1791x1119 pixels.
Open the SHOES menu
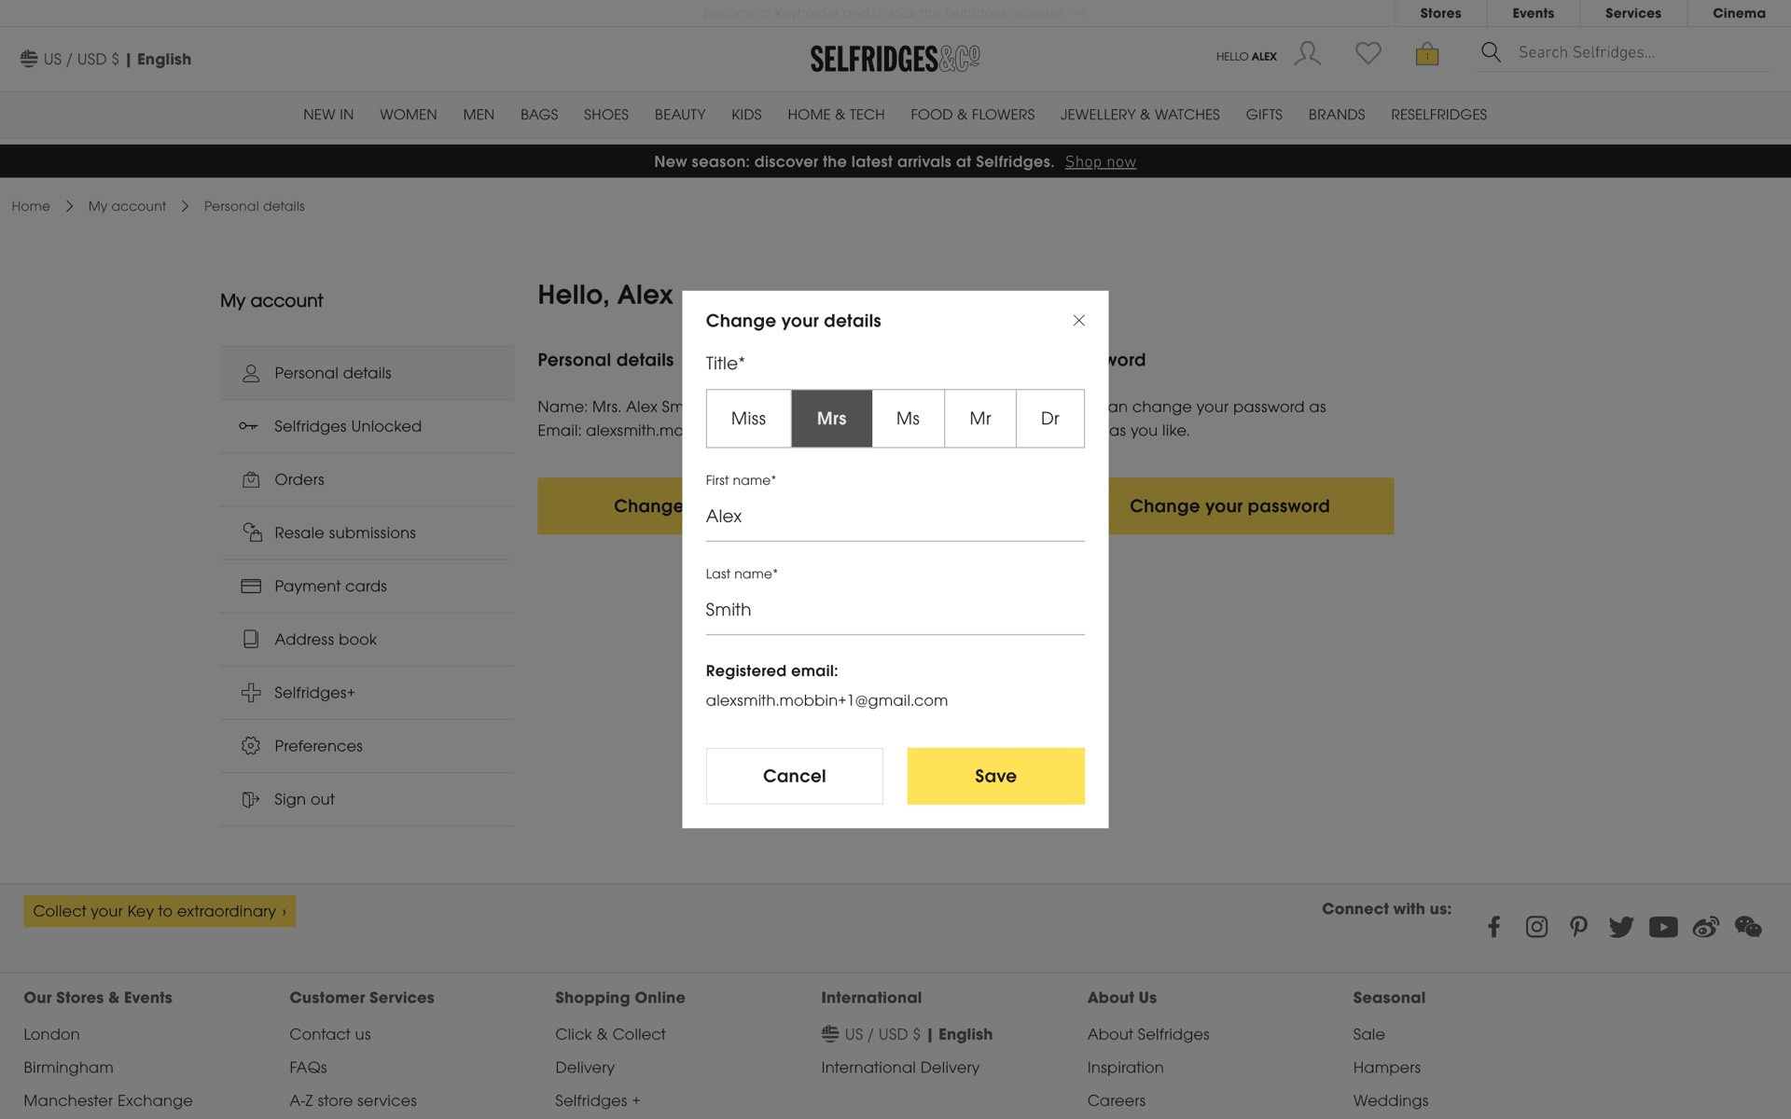point(606,115)
